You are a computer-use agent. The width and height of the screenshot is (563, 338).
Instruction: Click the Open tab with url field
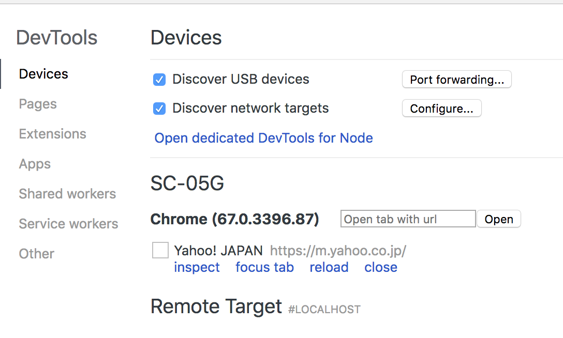[x=408, y=219]
